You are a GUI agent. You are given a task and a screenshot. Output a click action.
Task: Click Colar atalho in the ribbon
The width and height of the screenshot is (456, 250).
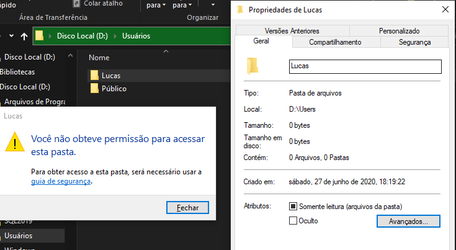[x=103, y=4]
